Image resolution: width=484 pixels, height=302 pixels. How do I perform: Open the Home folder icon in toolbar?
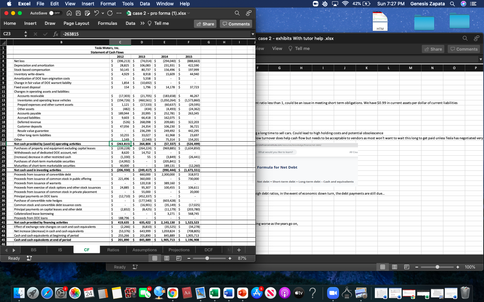[x=69, y=13]
